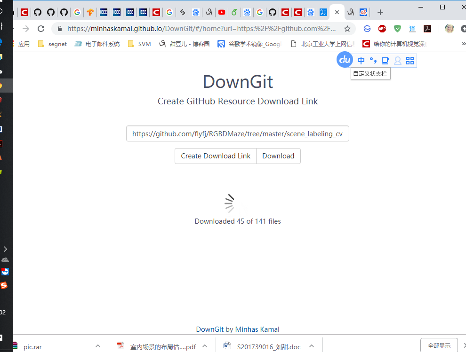Switch to the tab with angle-bracket icon

pos(183,12)
